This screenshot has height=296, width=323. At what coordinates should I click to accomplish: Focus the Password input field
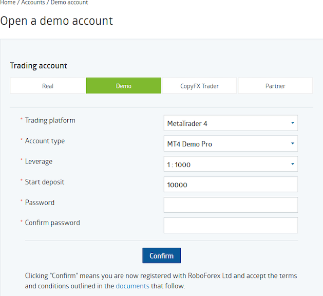pyautogui.click(x=231, y=205)
